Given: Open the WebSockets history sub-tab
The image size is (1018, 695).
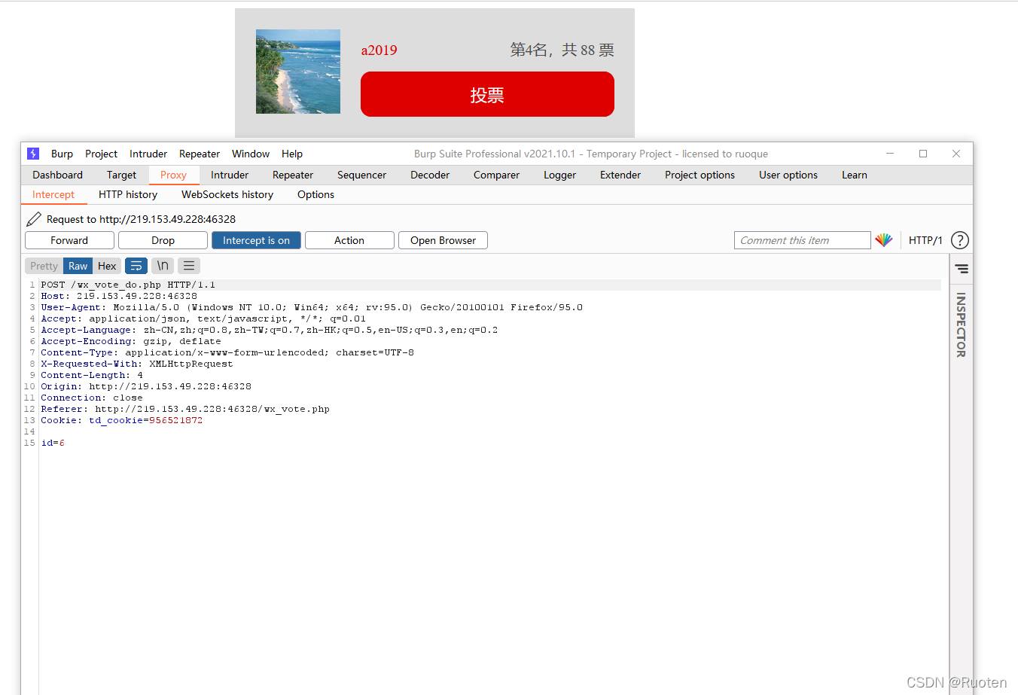Looking at the screenshot, I should (x=227, y=194).
